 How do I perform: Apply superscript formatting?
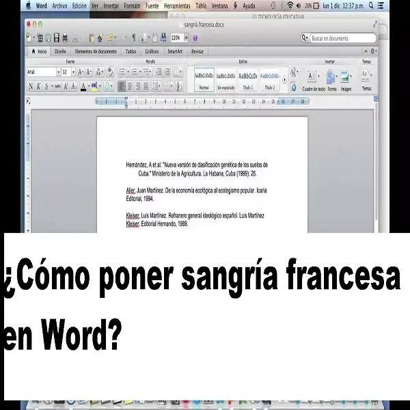coord(66,86)
